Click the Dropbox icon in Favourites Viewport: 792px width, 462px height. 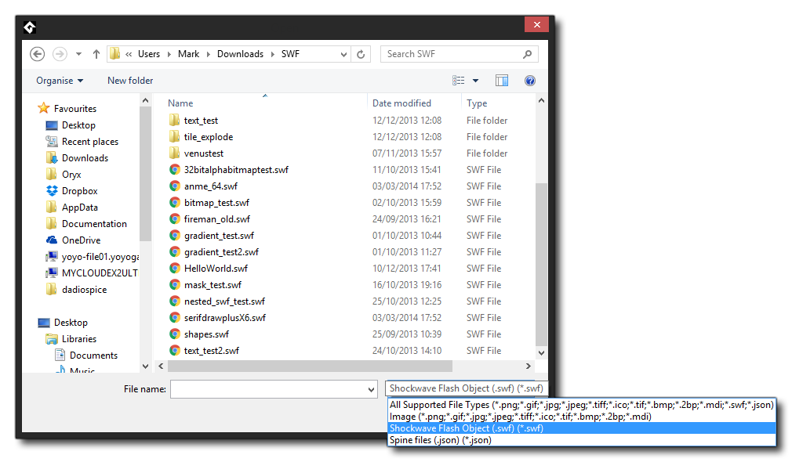[52, 191]
